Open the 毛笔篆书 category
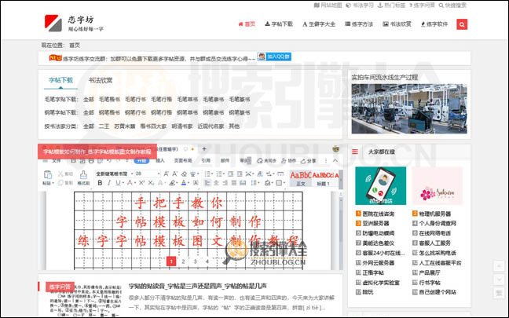This screenshot has height=318, width=509. 240,99
